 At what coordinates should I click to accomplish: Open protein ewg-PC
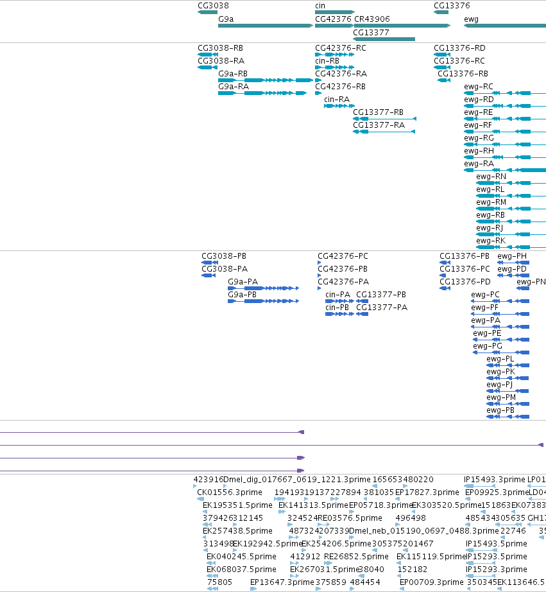(485, 295)
